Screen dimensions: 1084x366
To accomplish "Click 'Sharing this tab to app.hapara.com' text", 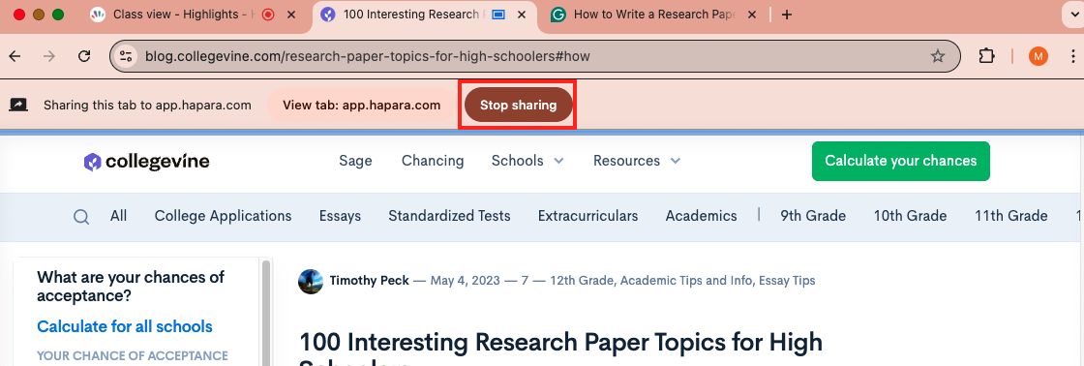I will coord(147,106).
